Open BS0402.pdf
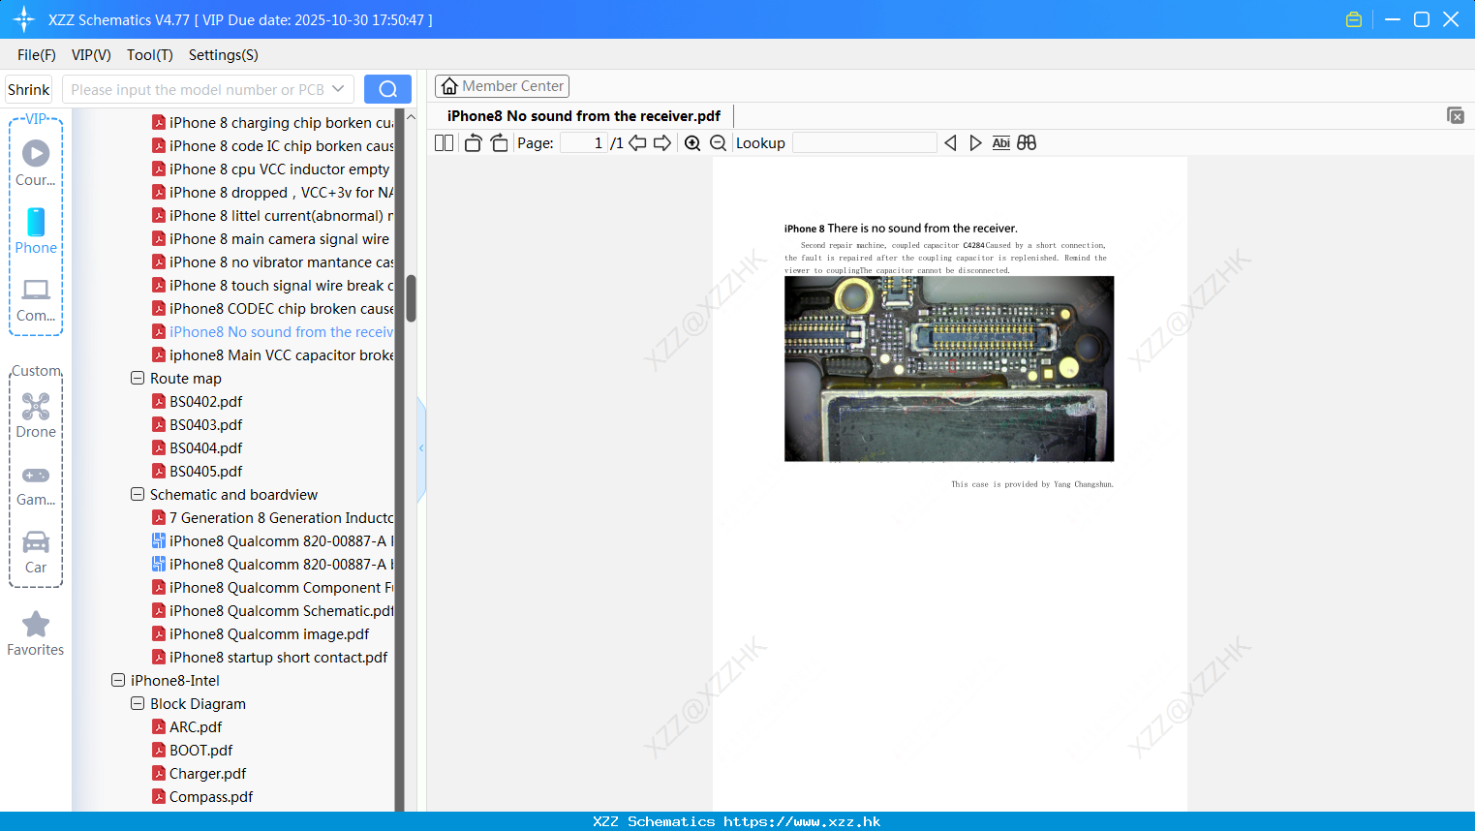The height and width of the screenshot is (831, 1475). click(198, 401)
